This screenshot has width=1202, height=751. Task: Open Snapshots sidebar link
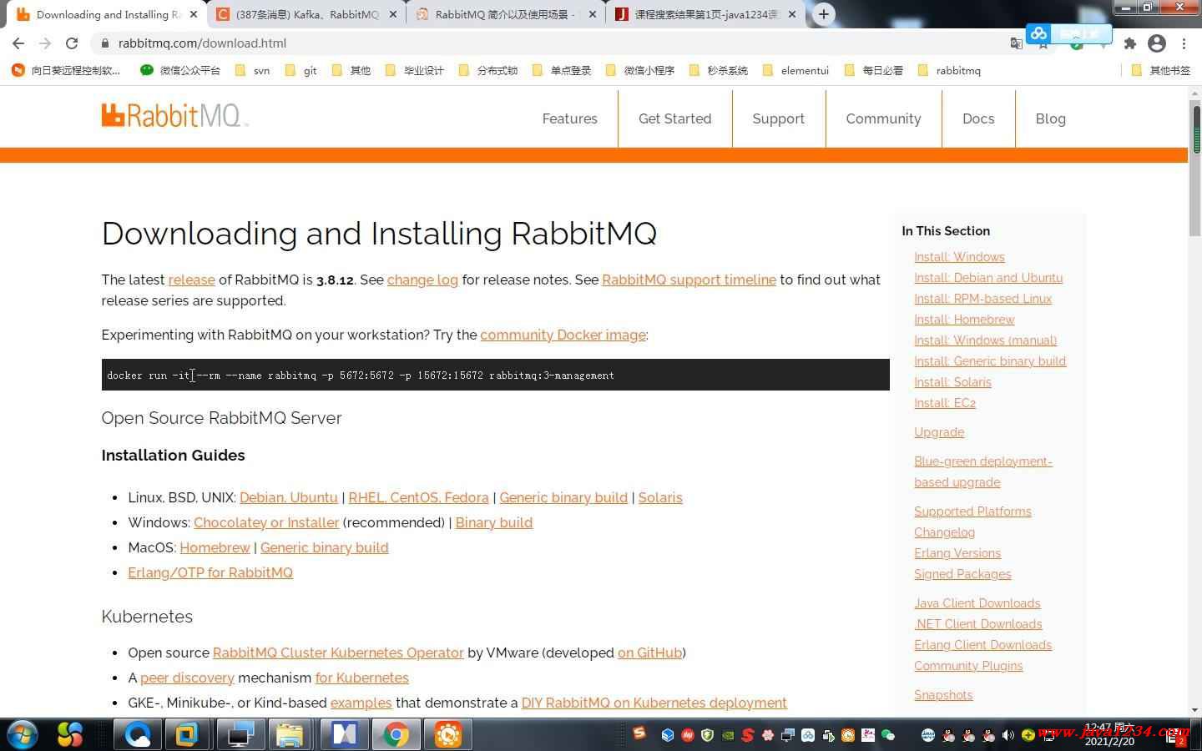943,695
